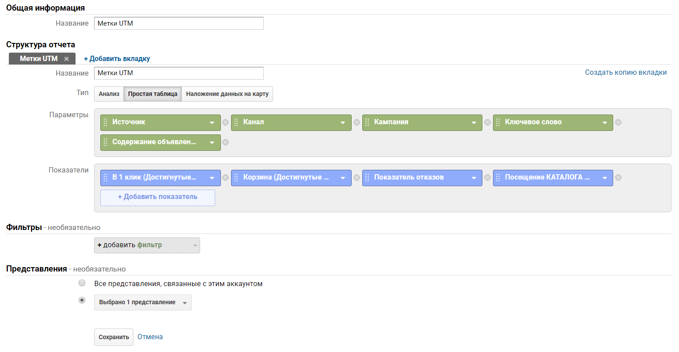
Task: Choose the Наложение данных на карту type
Action: [227, 94]
